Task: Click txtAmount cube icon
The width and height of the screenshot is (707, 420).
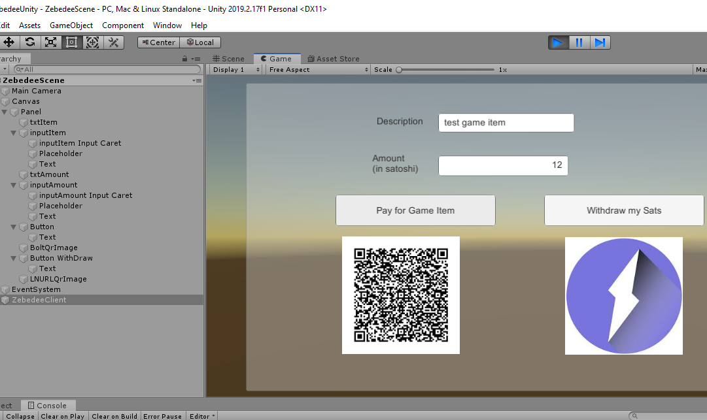Action: point(24,174)
